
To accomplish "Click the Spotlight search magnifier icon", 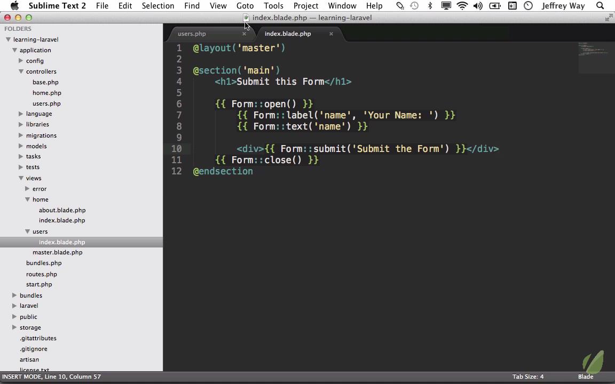I will click(600, 5).
